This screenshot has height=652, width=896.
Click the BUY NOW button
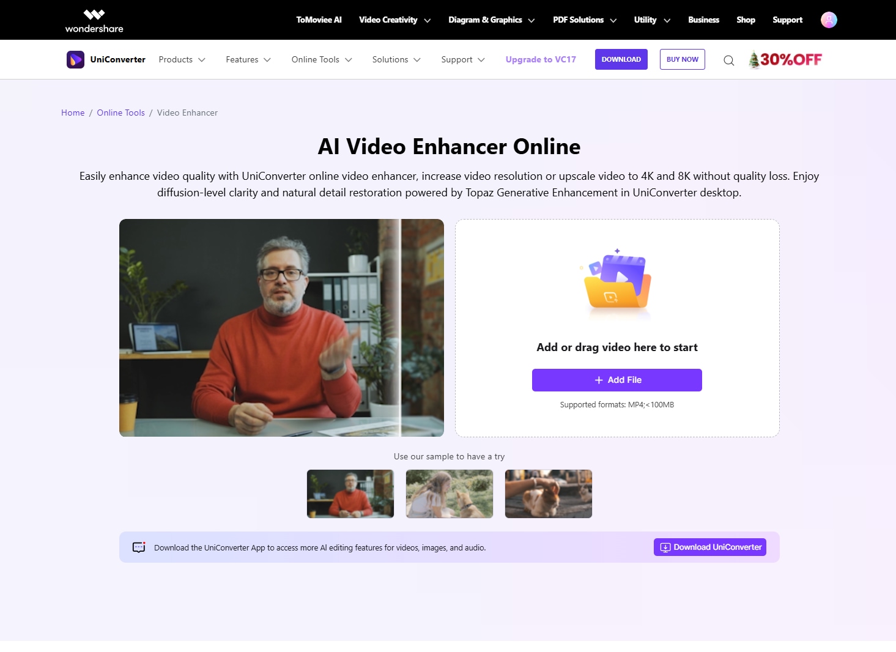682,59
